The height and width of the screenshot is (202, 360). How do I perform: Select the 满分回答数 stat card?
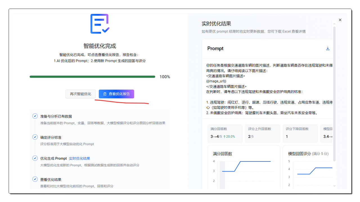(225, 133)
